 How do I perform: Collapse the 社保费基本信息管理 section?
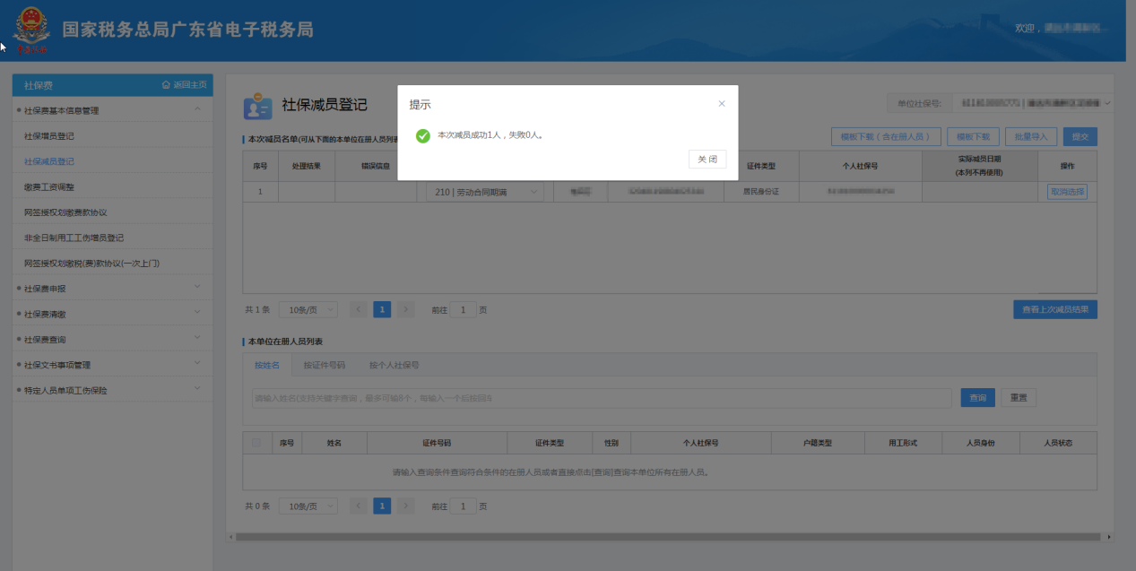[197, 110]
